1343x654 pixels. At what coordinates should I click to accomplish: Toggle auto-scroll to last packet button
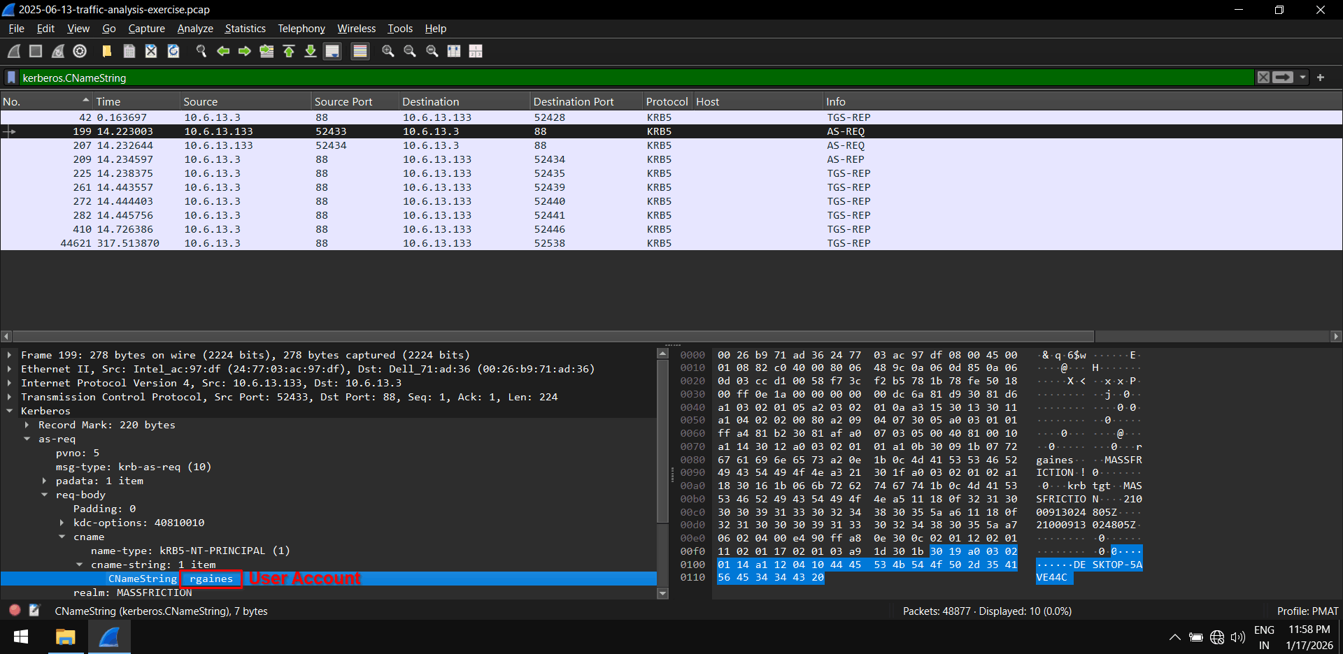click(332, 51)
